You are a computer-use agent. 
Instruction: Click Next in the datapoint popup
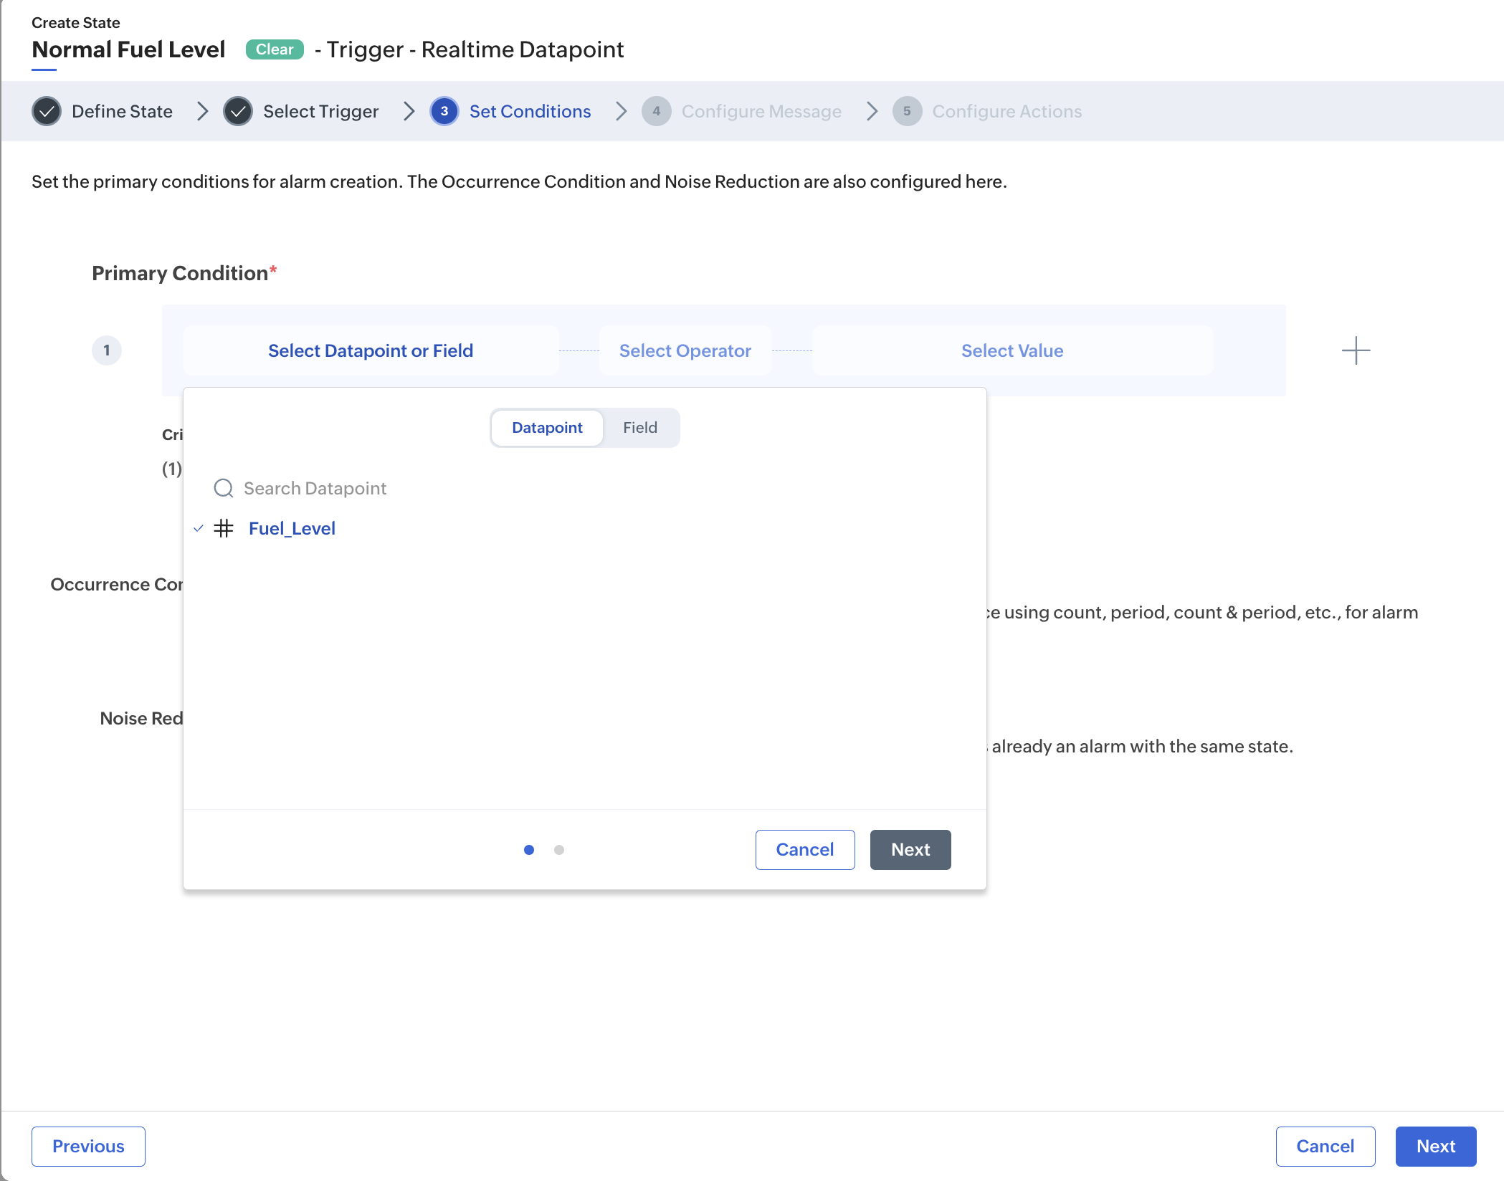click(x=910, y=850)
